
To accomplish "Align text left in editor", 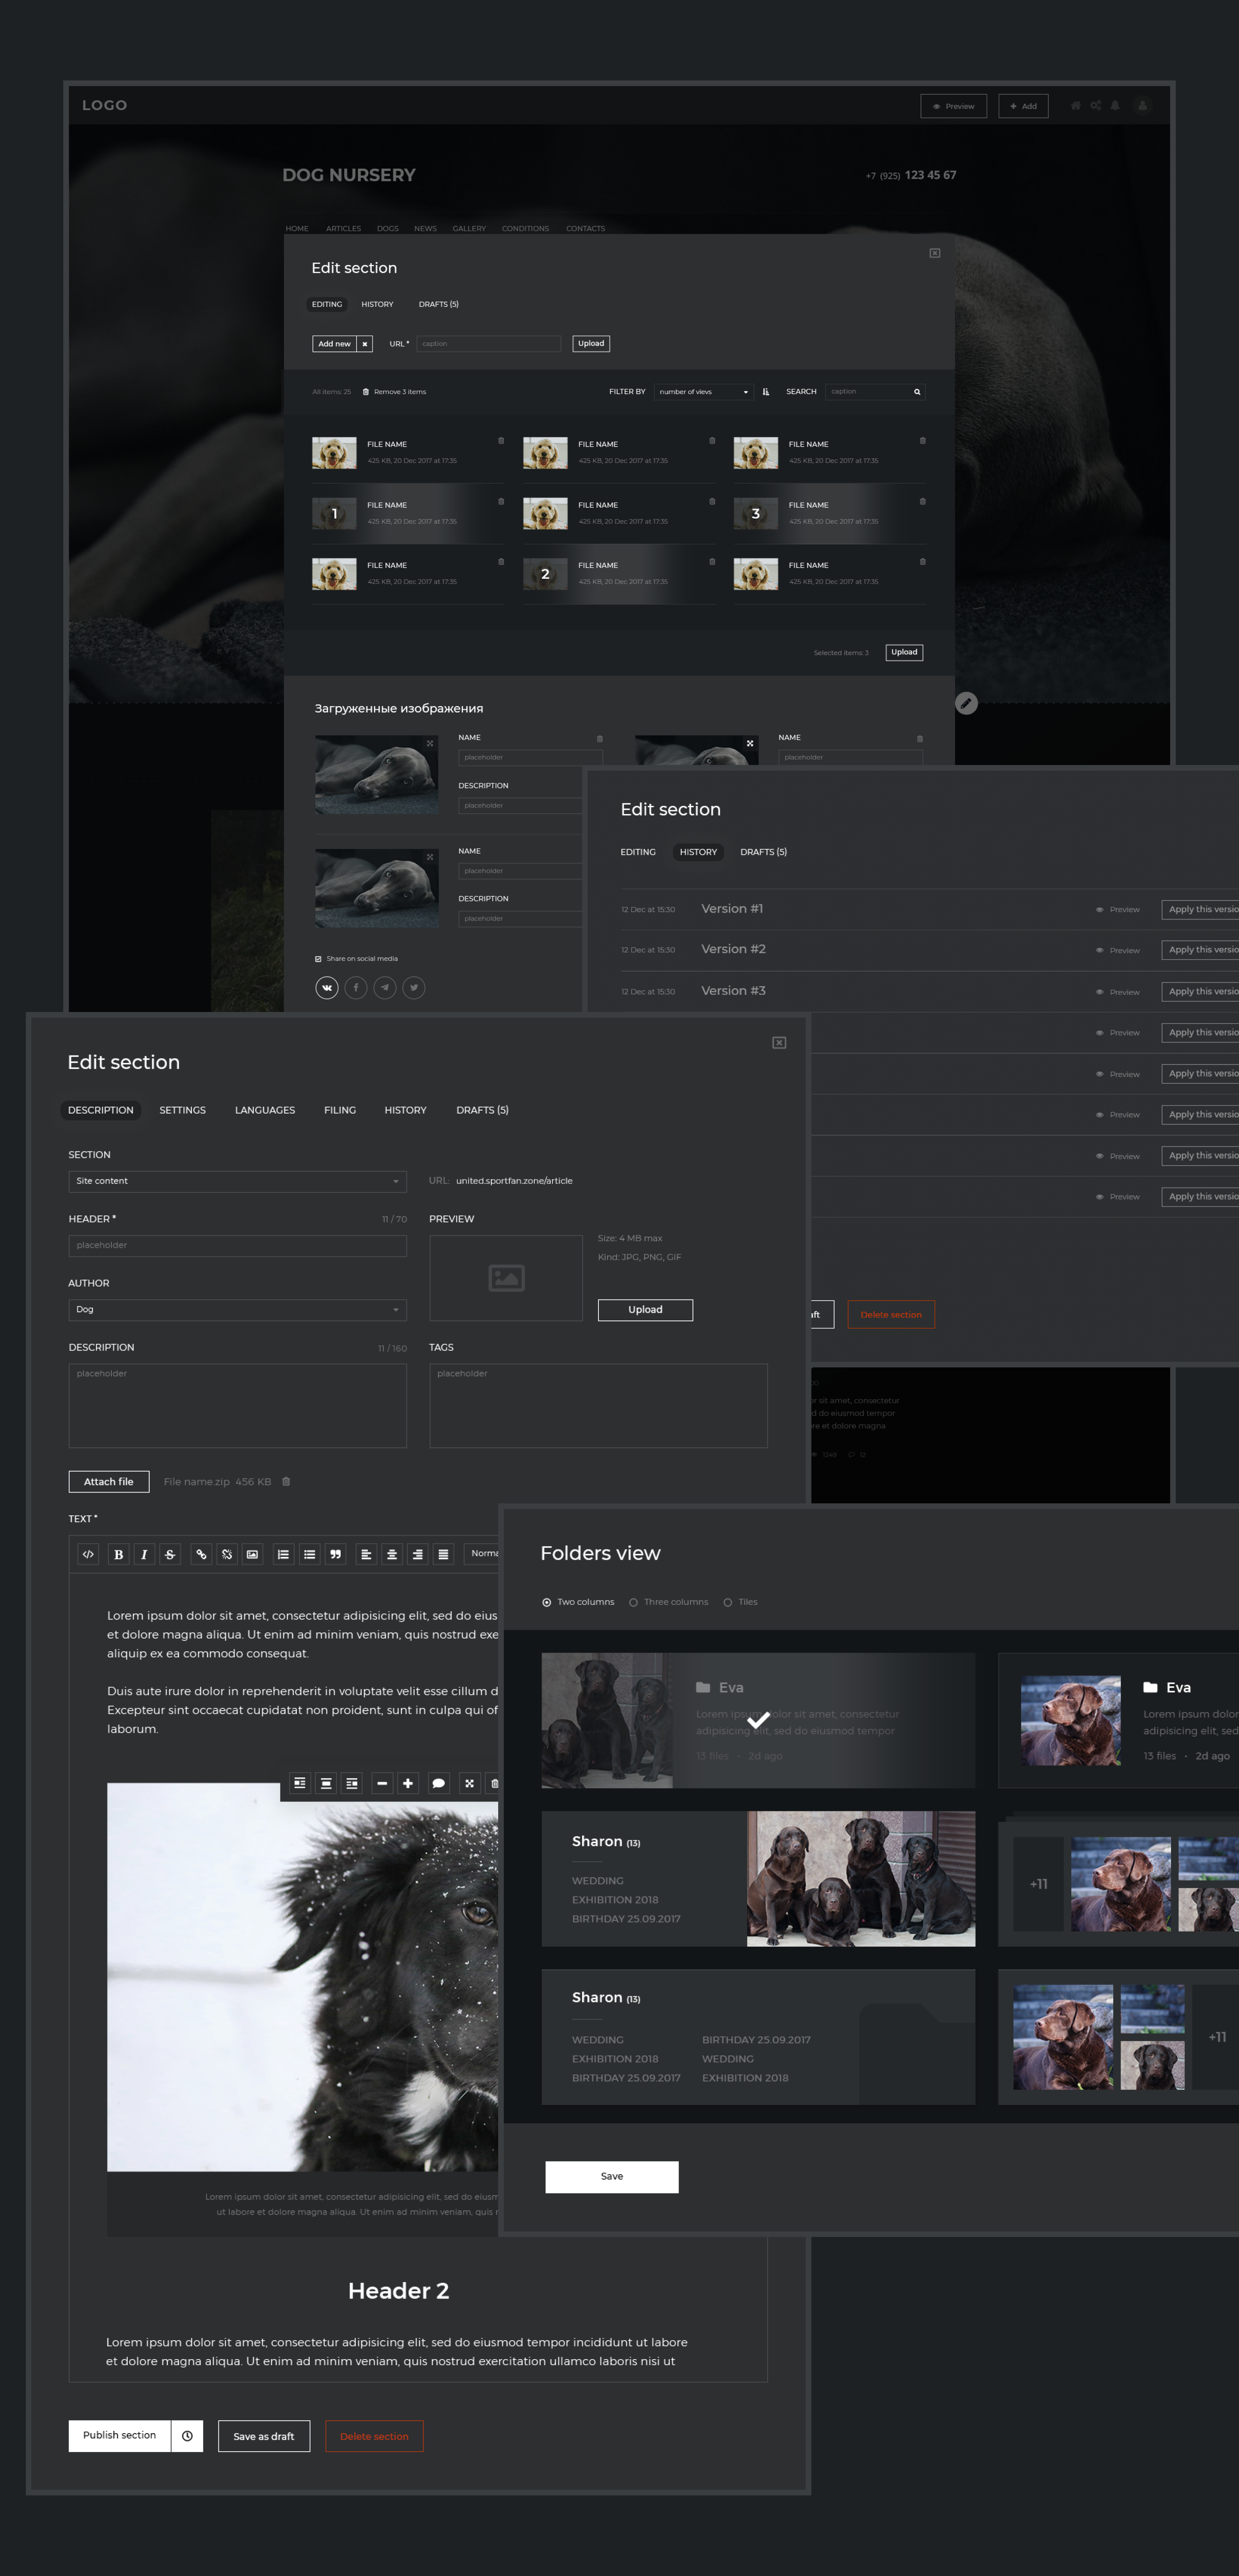I will 366,1554.
